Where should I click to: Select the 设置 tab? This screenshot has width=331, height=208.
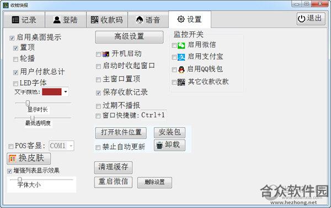tap(190, 19)
